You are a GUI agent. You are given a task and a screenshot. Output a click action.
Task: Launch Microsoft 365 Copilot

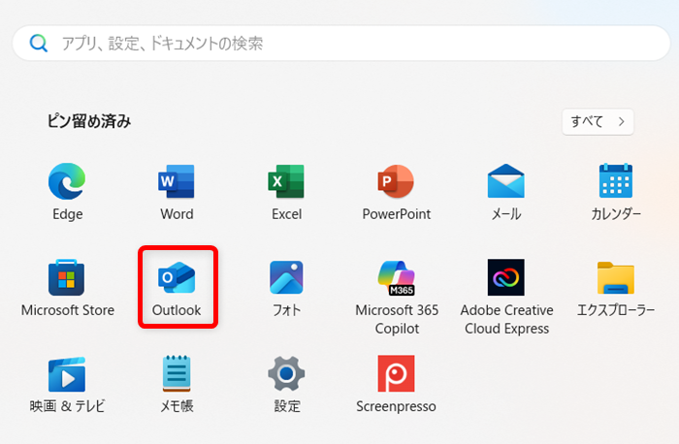click(x=396, y=278)
